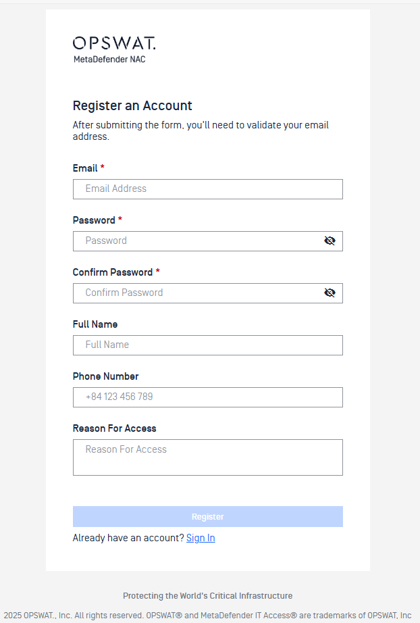420x623 pixels.
Task: Click the Reason For Access label
Action: (x=114, y=428)
